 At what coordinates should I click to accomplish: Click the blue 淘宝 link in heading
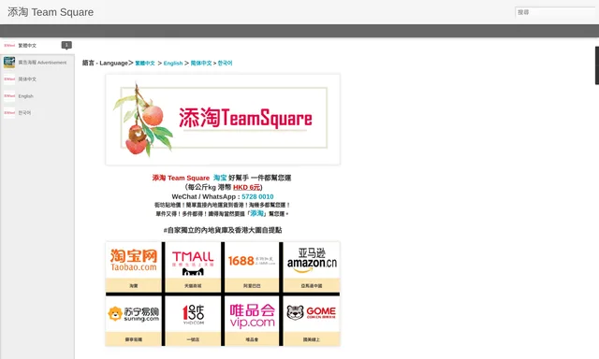[x=220, y=178]
